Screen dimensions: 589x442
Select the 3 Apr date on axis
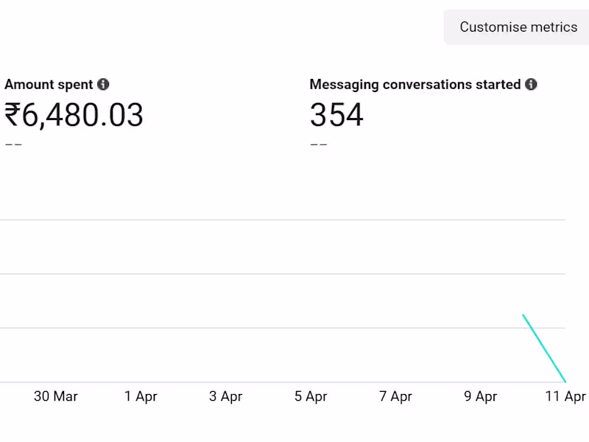pyautogui.click(x=225, y=396)
